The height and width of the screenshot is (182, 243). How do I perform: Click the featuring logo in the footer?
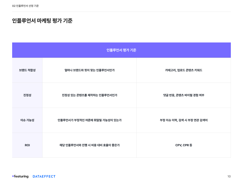20,177
